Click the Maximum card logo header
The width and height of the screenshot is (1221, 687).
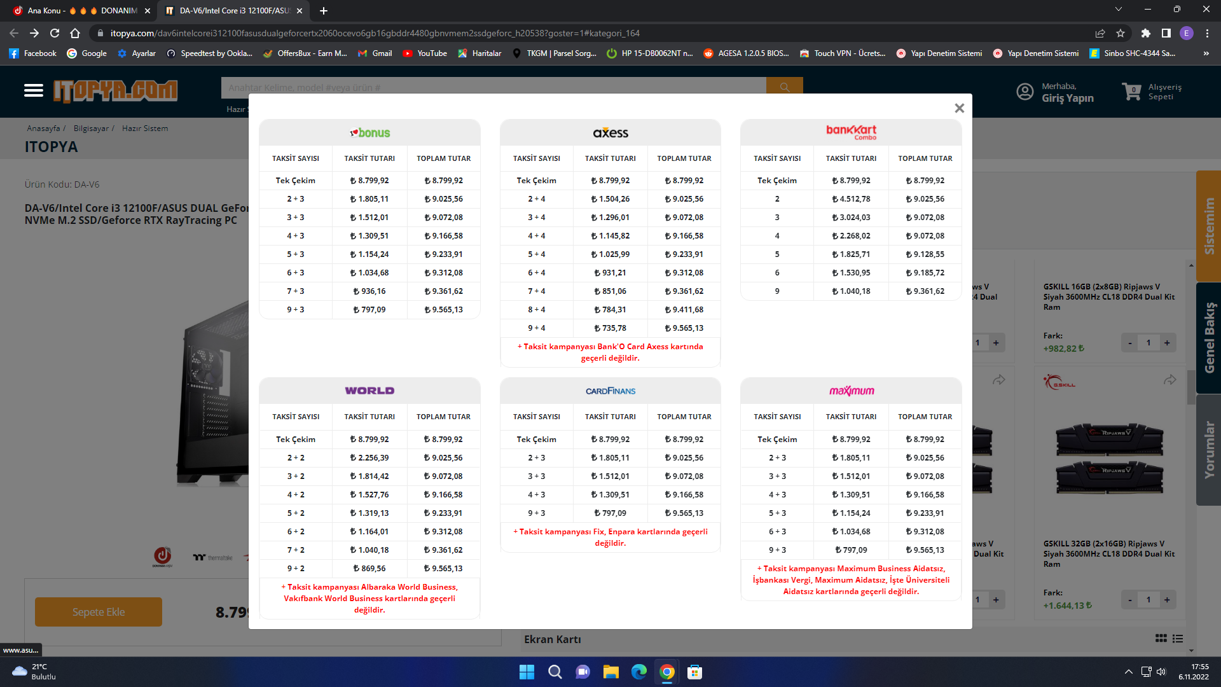click(x=851, y=391)
